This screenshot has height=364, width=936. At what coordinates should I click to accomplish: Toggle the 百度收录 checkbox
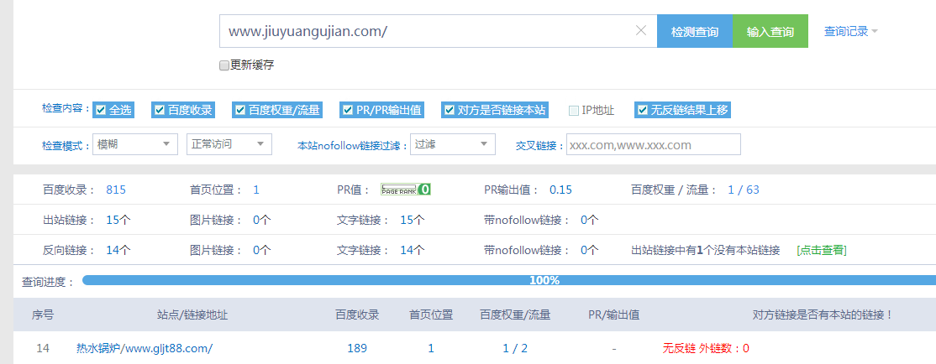coord(159,110)
